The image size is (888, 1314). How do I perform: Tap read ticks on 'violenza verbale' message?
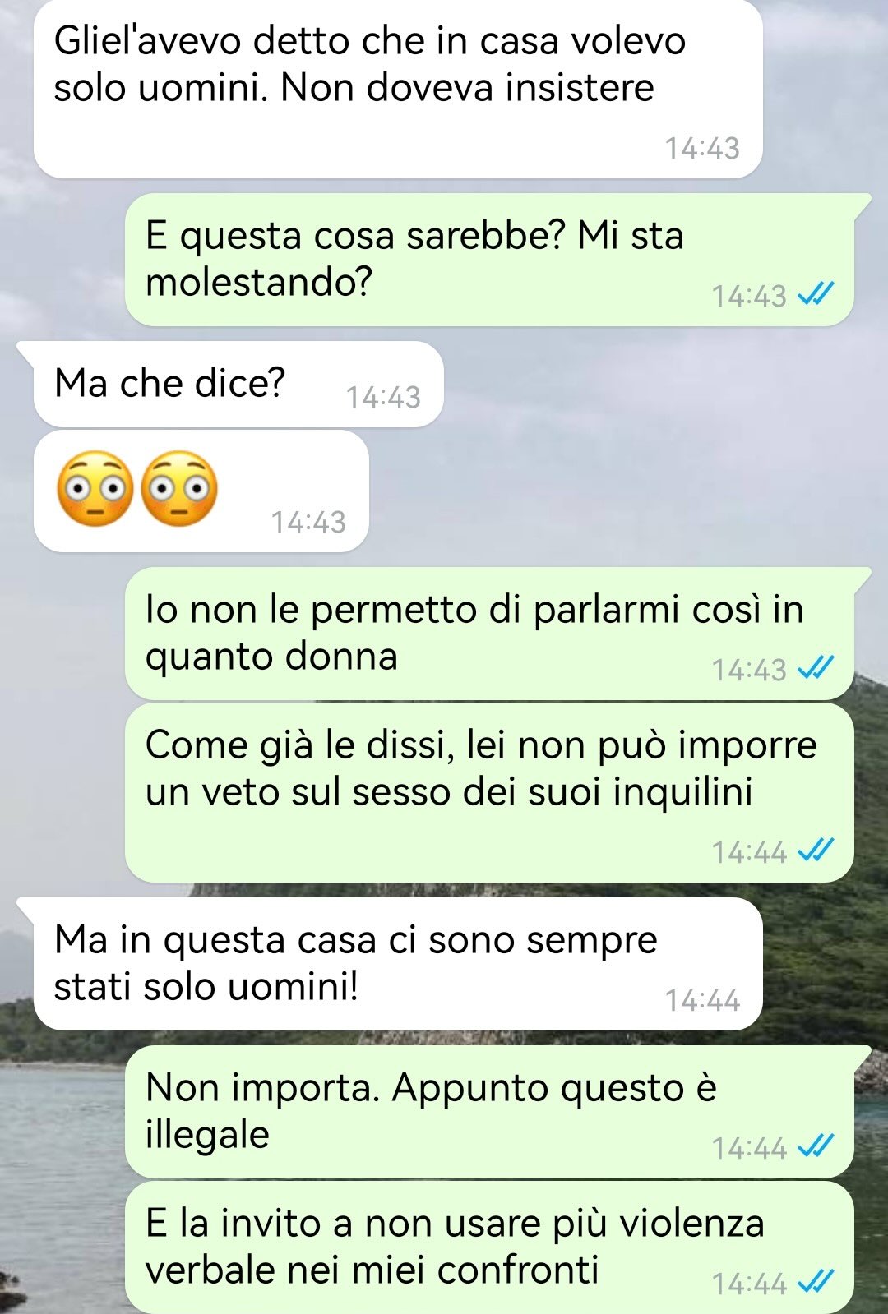click(816, 1281)
